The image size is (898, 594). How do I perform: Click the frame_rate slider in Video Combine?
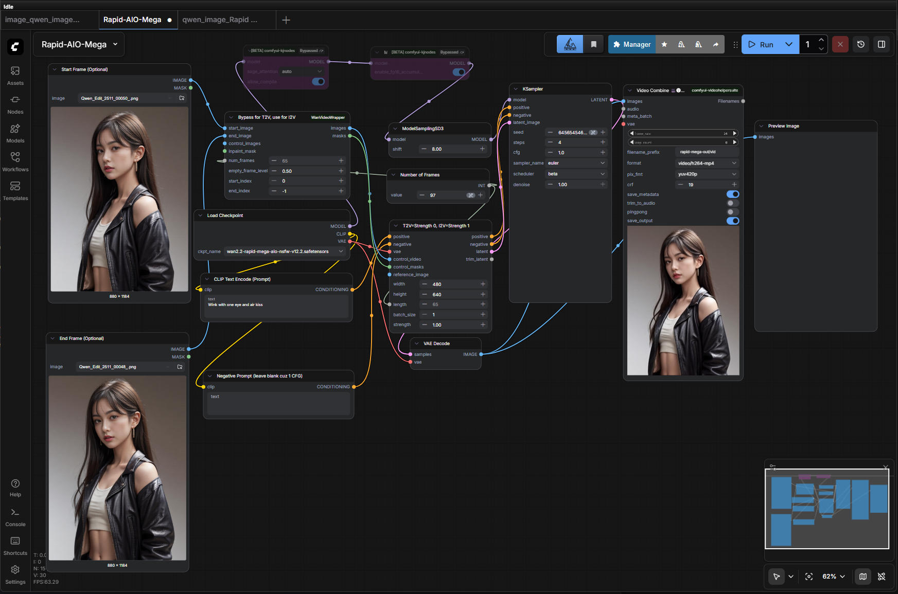pyautogui.click(x=682, y=133)
